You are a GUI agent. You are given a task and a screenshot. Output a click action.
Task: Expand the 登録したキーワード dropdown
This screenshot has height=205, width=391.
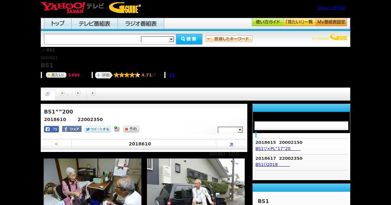coord(229,39)
